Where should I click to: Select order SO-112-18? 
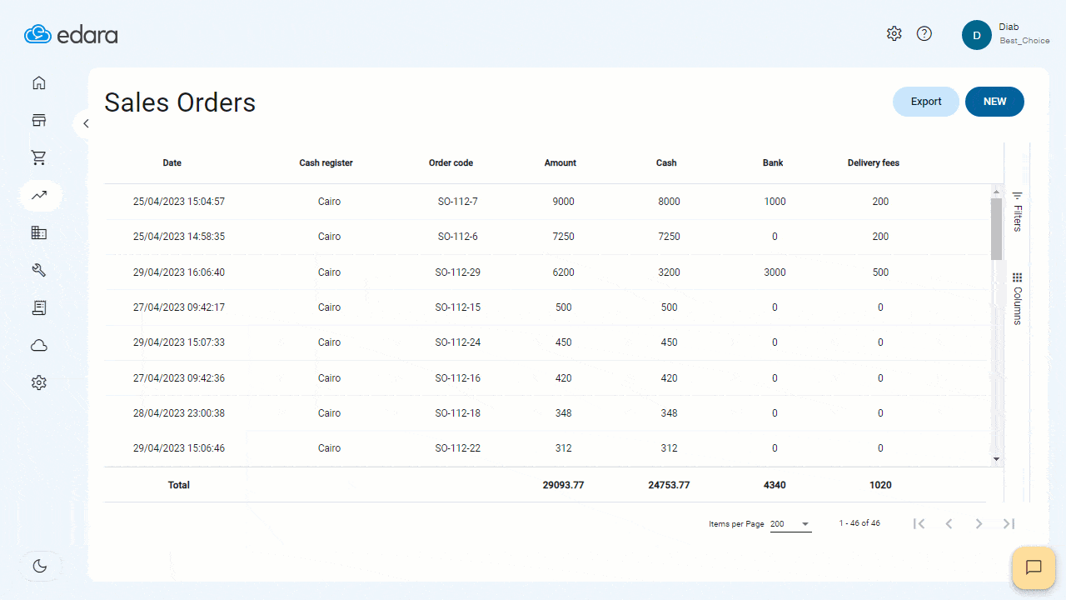(458, 413)
